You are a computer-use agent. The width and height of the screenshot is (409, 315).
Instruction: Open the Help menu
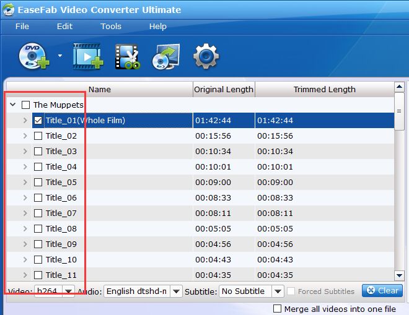coord(158,27)
